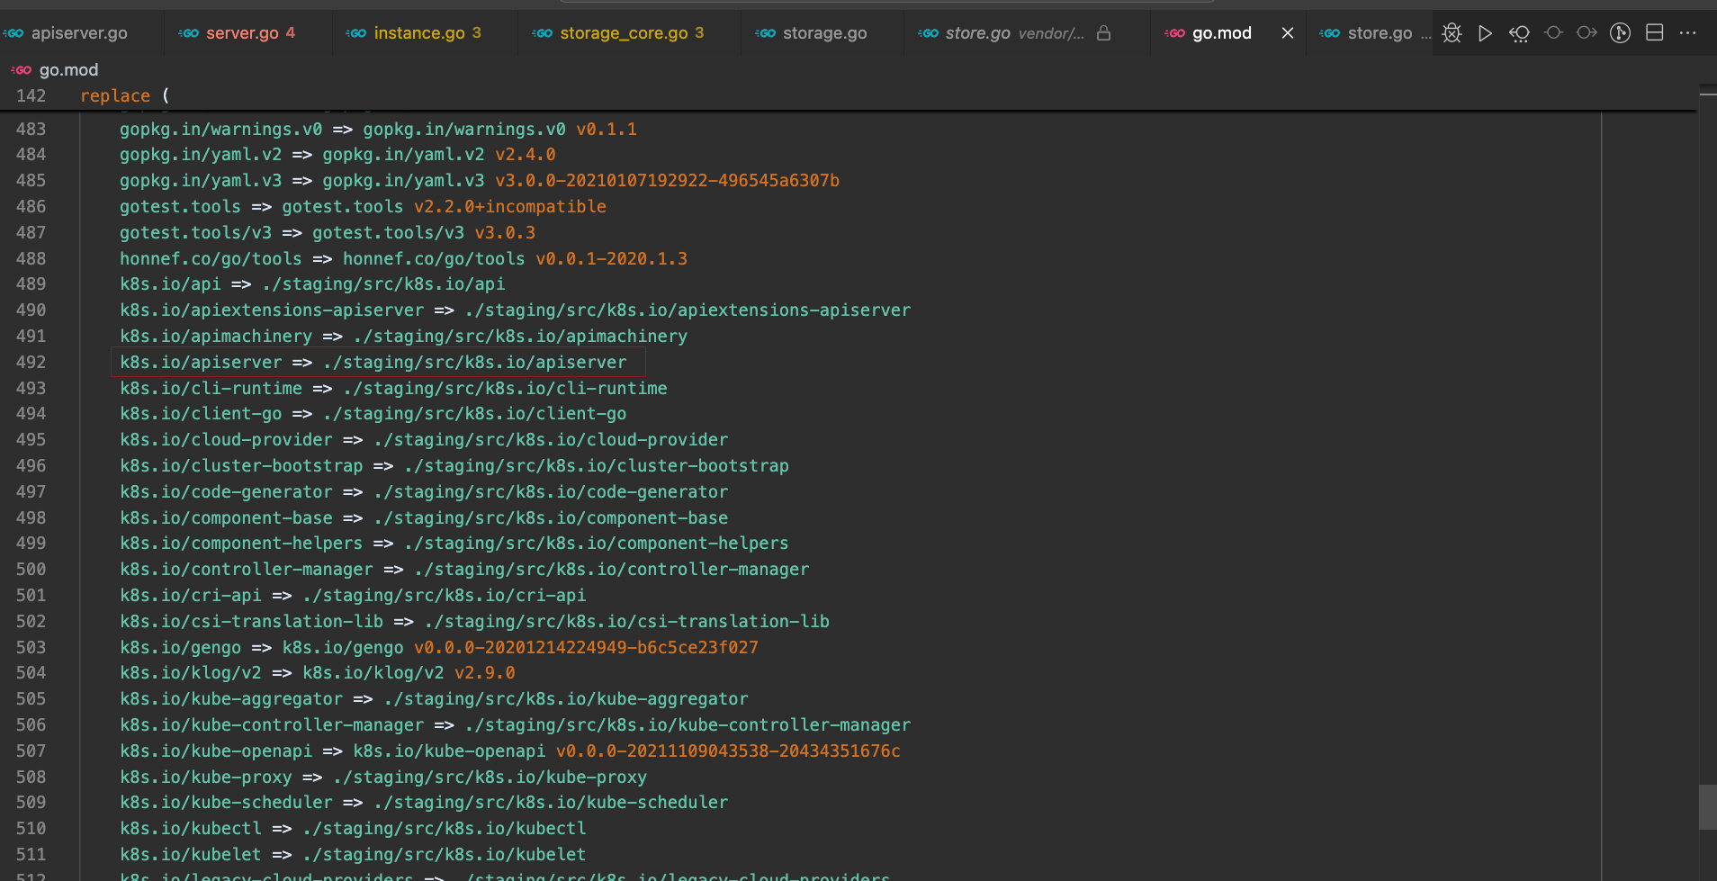Viewport: 1717px width, 881px height.
Task: Click the vertical scrollbar thumb
Action: click(1707, 807)
